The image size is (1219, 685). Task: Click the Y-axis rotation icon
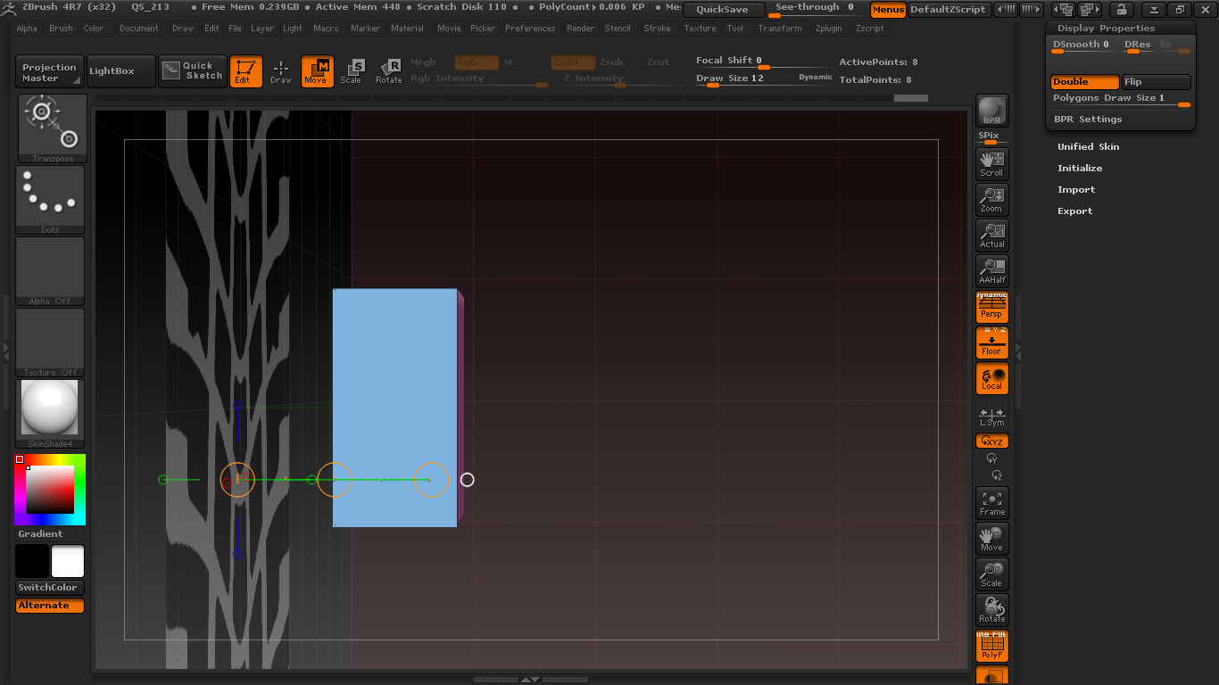[991, 458]
